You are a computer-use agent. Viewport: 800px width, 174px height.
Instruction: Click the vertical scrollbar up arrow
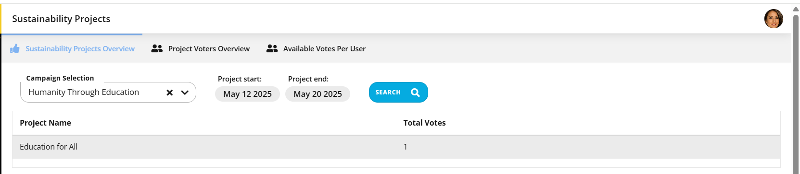tap(796, 9)
